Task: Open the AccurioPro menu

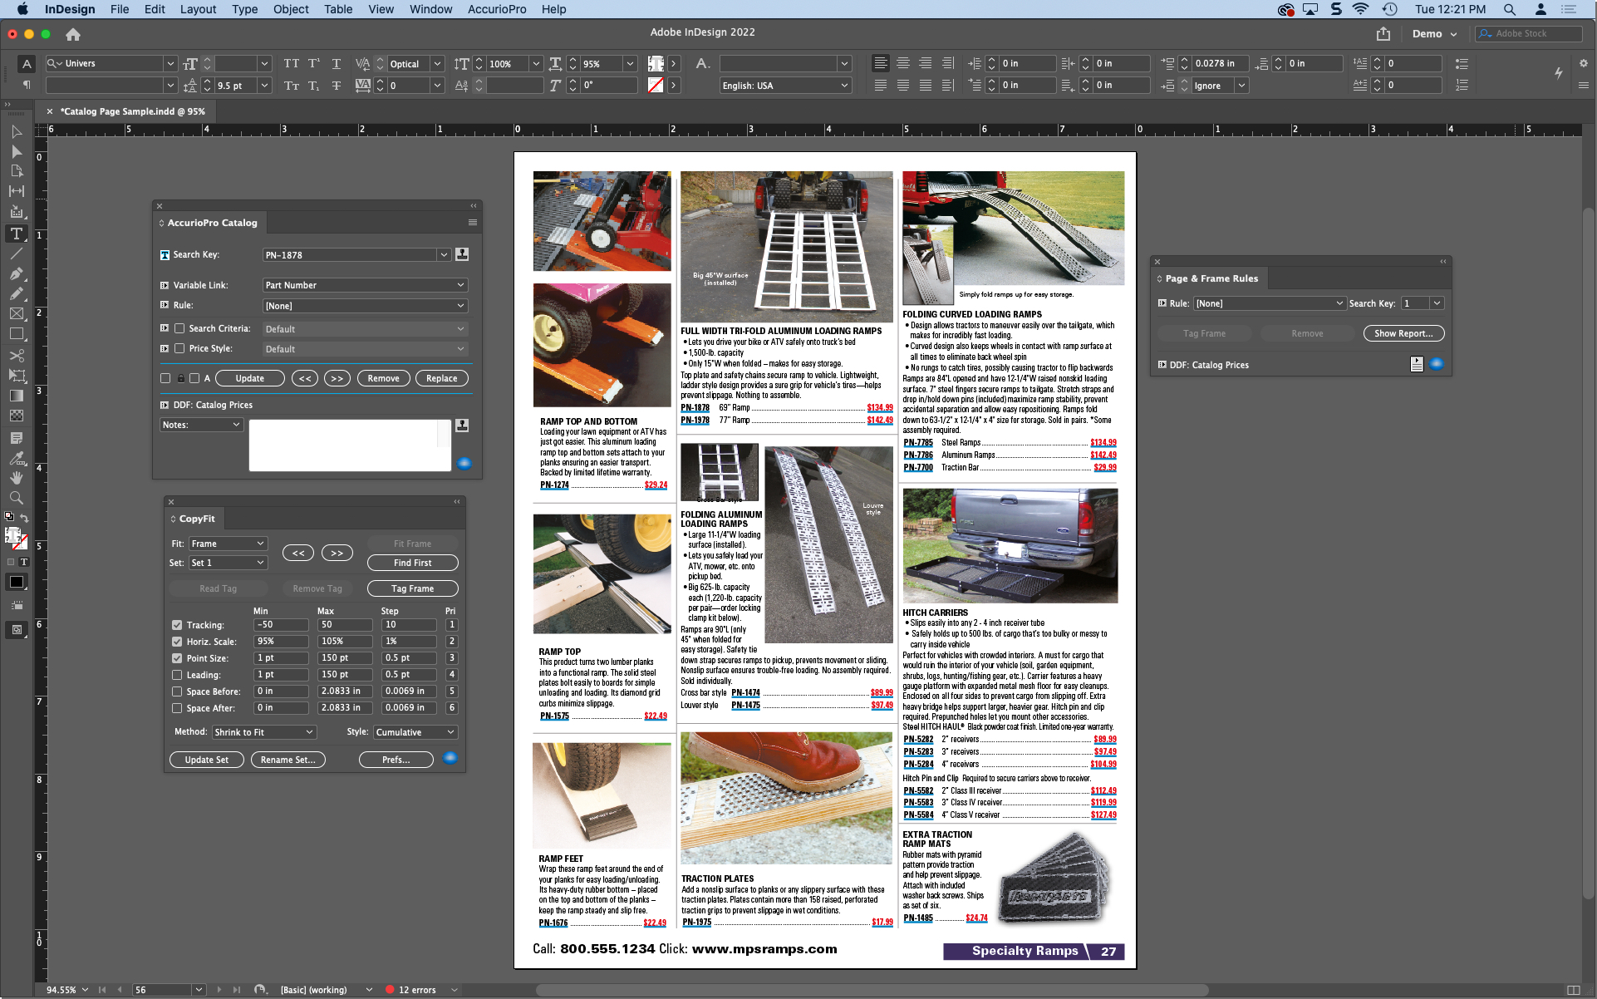Action: pyautogui.click(x=497, y=9)
